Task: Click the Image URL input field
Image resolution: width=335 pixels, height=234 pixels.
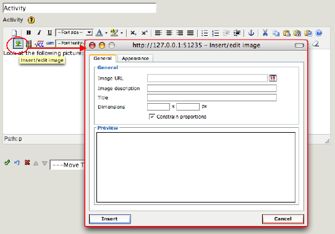Action: coord(207,78)
